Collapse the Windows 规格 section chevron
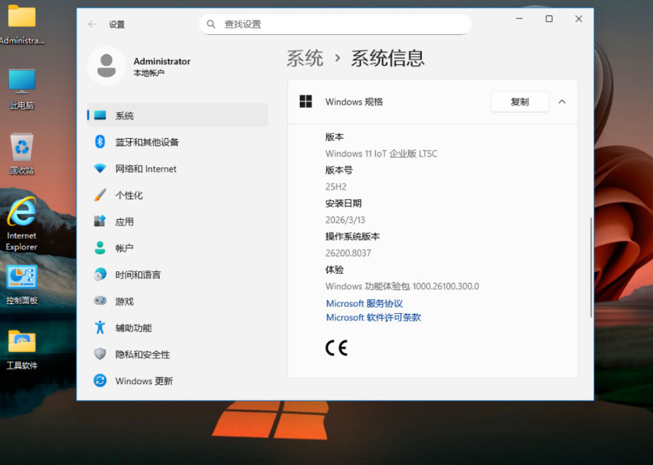653x465 pixels. [562, 102]
